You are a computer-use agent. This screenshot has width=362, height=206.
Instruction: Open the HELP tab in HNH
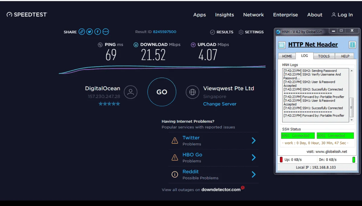[345, 56]
